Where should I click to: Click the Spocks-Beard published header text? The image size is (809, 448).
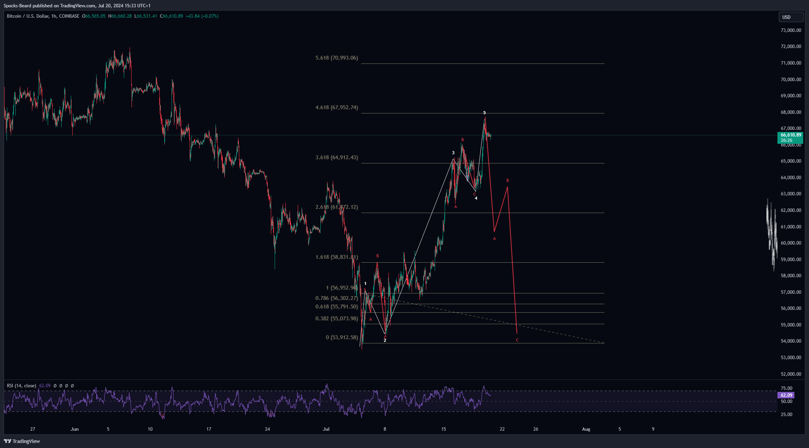[x=77, y=6]
